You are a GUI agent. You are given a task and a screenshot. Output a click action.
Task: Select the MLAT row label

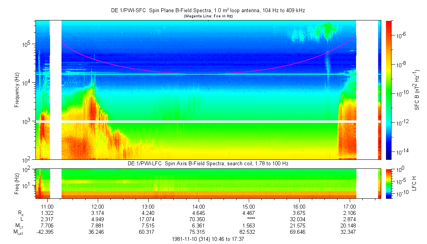click(x=19, y=233)
